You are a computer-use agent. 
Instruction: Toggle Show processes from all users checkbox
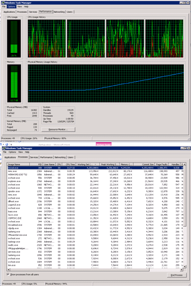[x=8, y=274]
